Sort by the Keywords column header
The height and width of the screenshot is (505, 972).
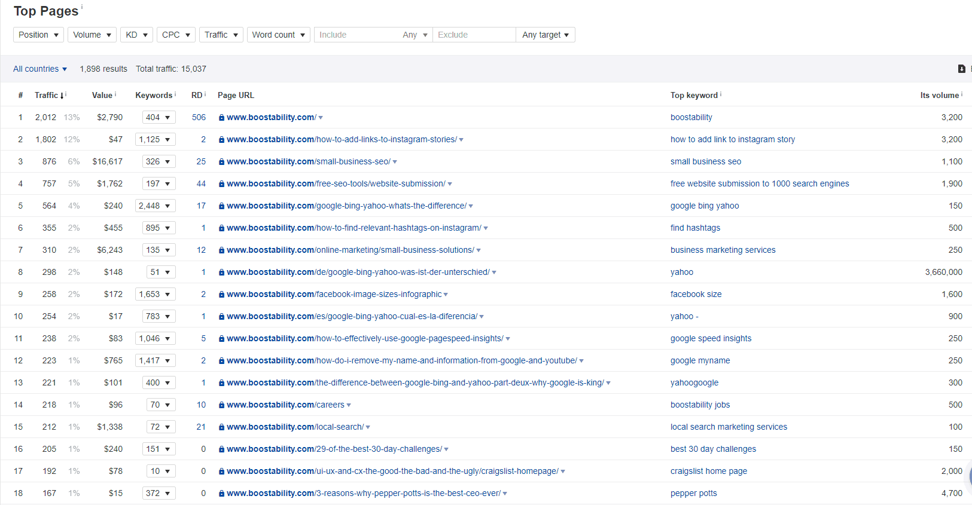point(154,95)
